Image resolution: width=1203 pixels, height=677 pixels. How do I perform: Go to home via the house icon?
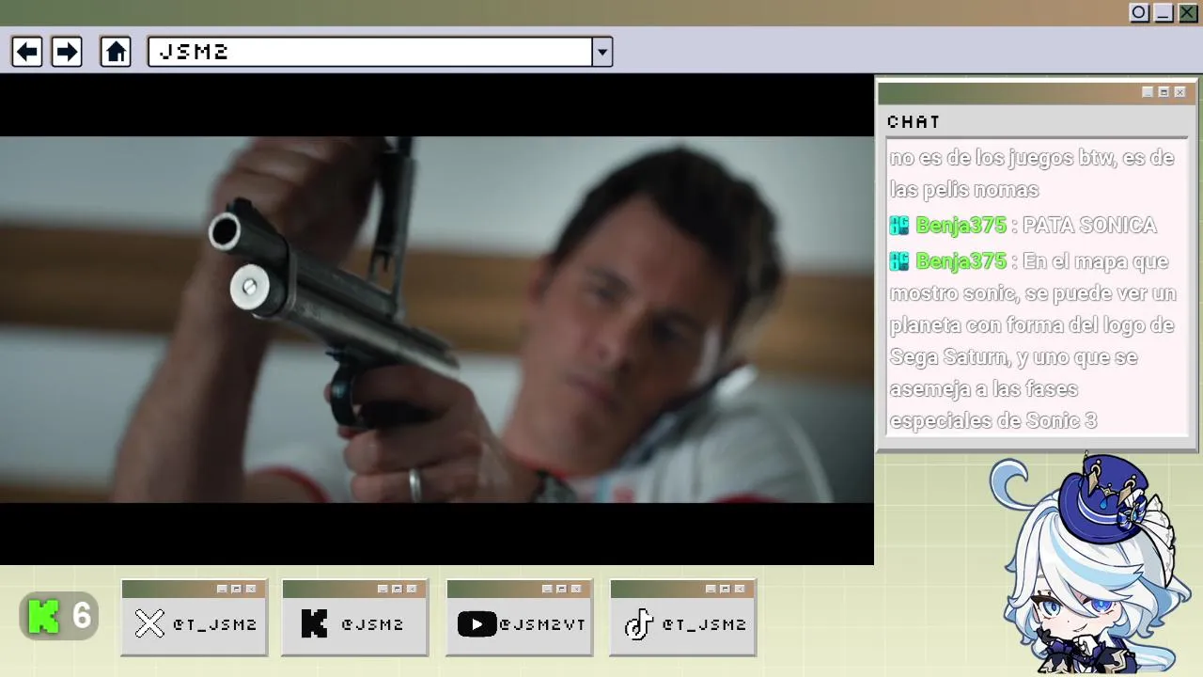tap(116, 52)
